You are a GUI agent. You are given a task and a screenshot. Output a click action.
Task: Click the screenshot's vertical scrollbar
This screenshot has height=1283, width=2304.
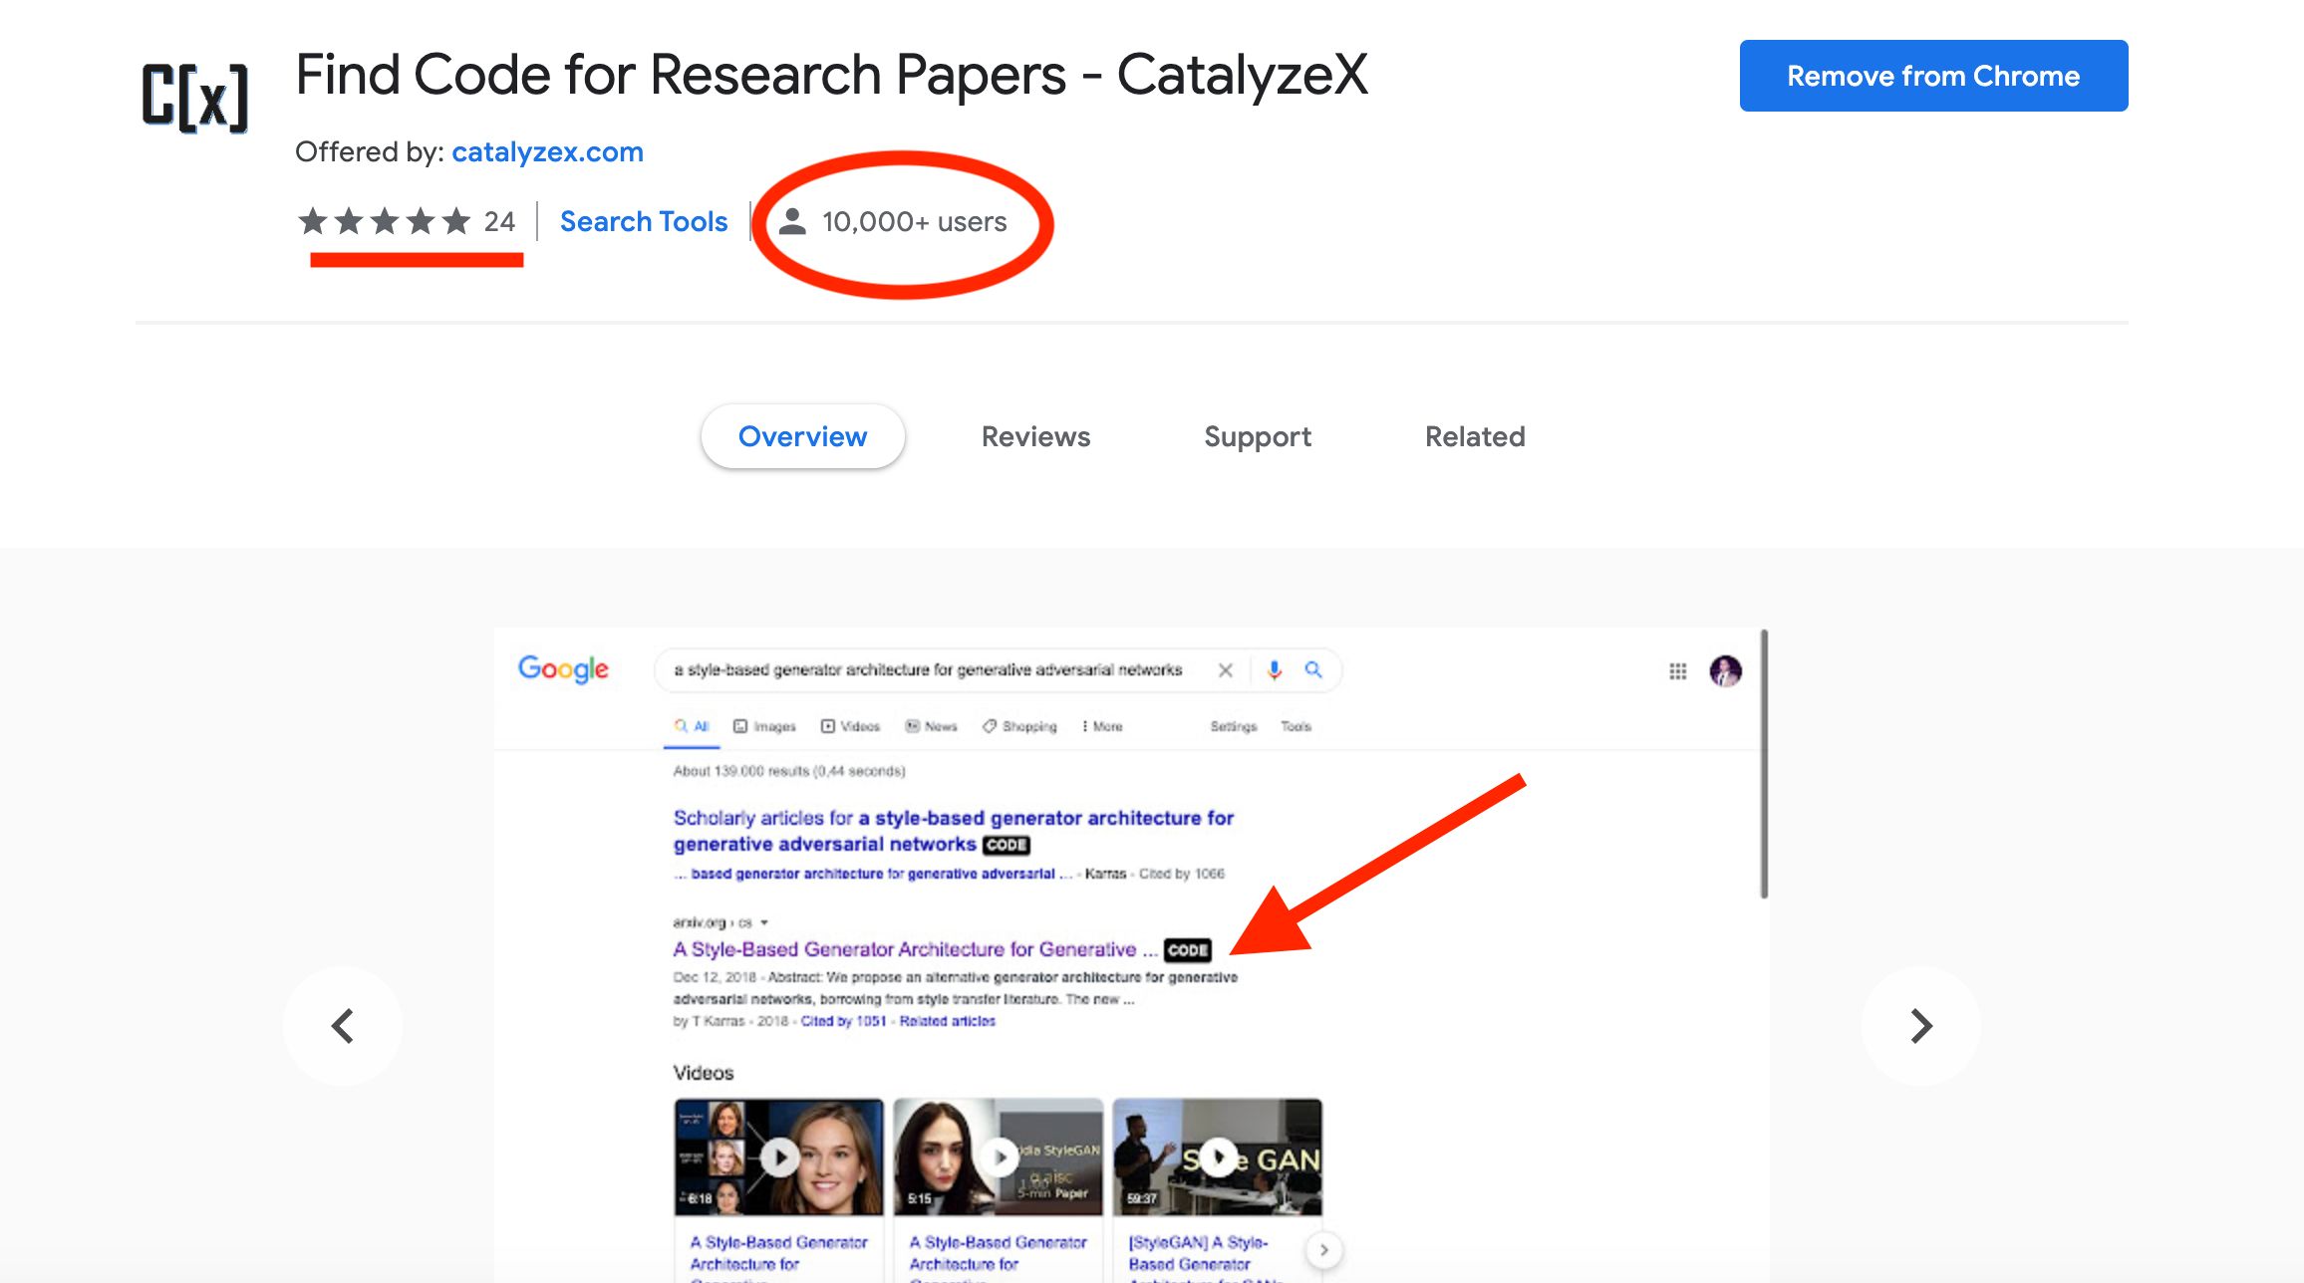click(1764, 763)
